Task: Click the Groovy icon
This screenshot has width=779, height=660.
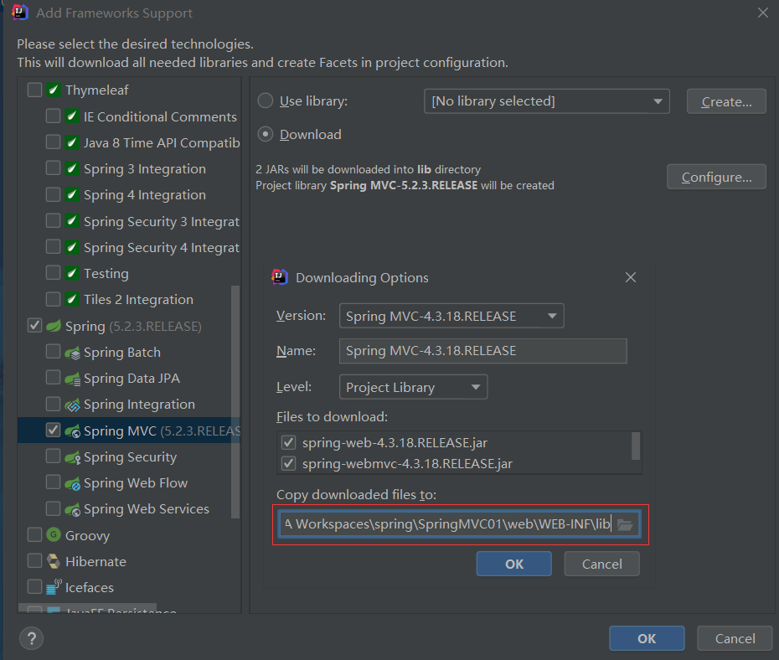Action: click(x=54, y=535)
